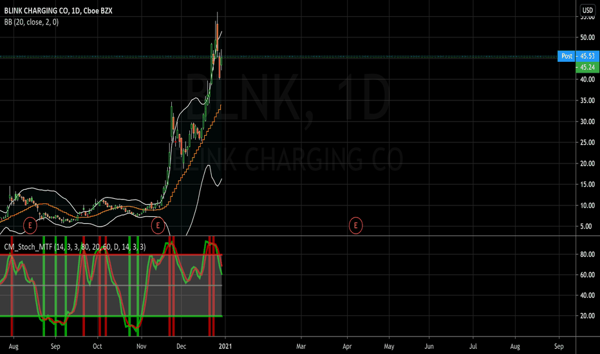
Task: Click the 40.00 label on price axis
Action: pos(587,80)
